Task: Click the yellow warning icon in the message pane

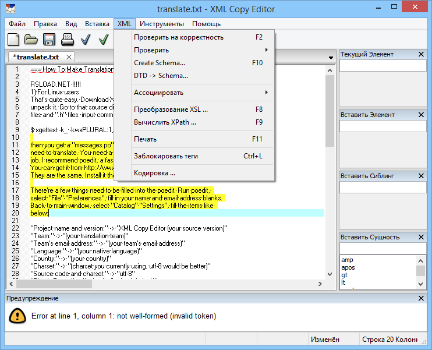Action: click(17, 316)
